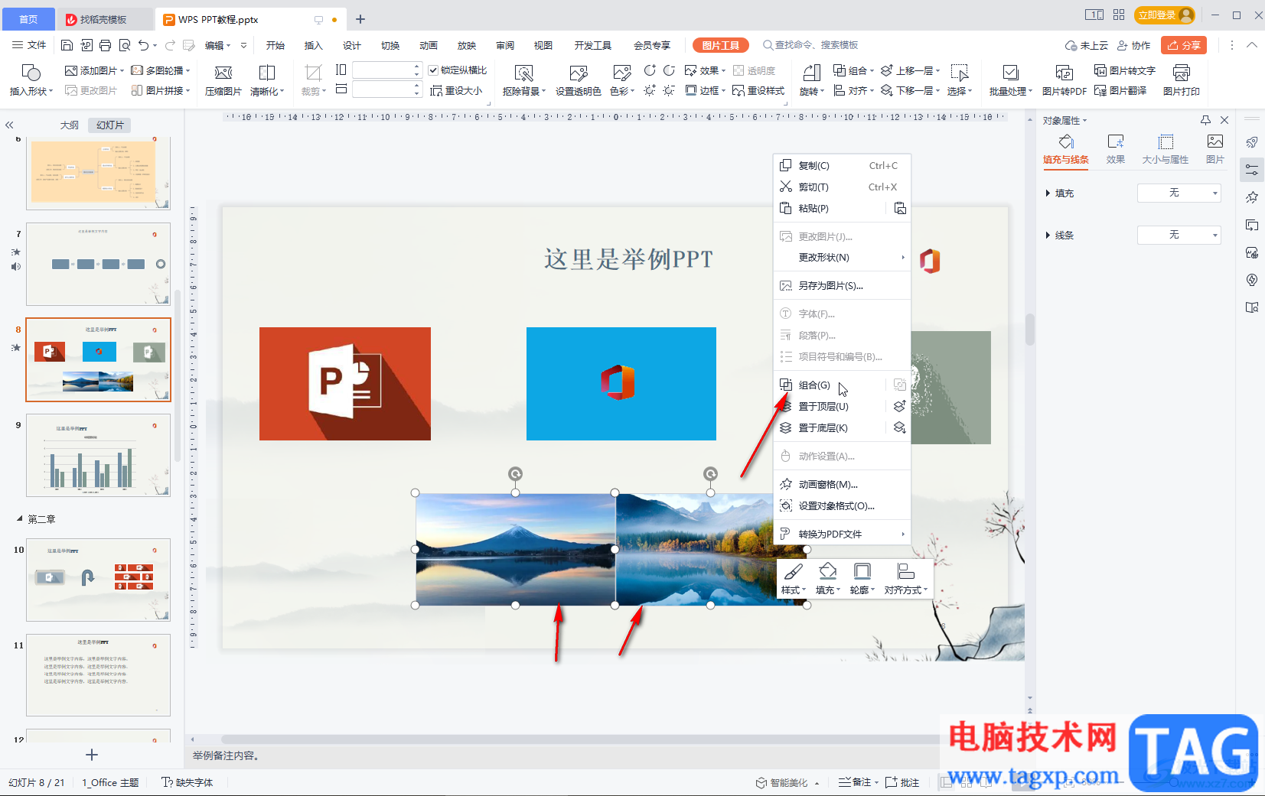Click the Collaborate (协作) button
The height and width of the screenshot is (796, 1265).
point(1134,45)
